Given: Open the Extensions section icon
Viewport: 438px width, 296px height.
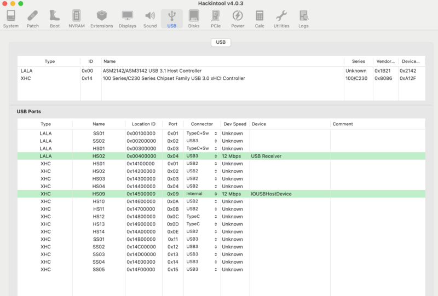Looking at the screenshot, I should pyautogui.click(x=101, y=19).
